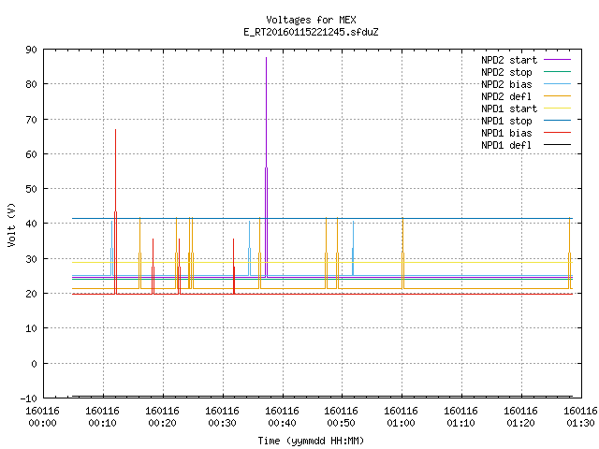Screen dimensions: 599x449
Task: Click the orange NPD2 defl legend line sample
Action: [557, 96]
